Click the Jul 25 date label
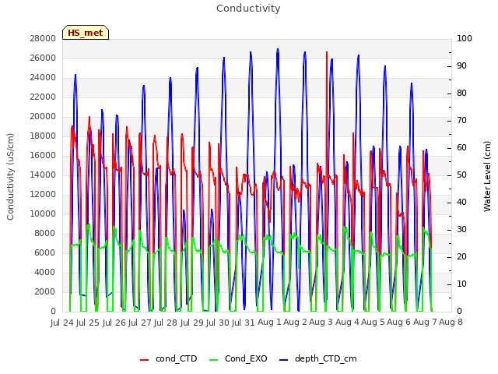Viewport: 498px width, 374px height. click(x=88, y=323)
